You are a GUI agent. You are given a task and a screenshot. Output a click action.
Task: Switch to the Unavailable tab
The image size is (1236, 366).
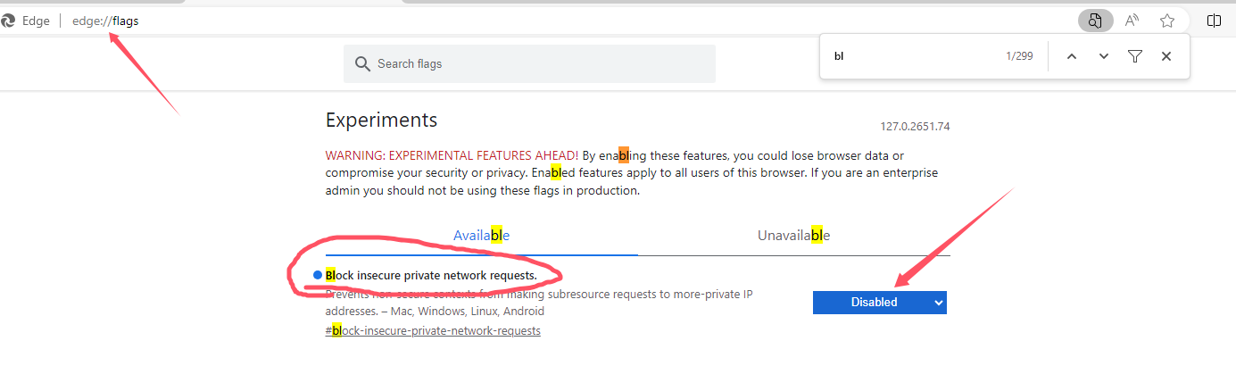coord(793,236)
